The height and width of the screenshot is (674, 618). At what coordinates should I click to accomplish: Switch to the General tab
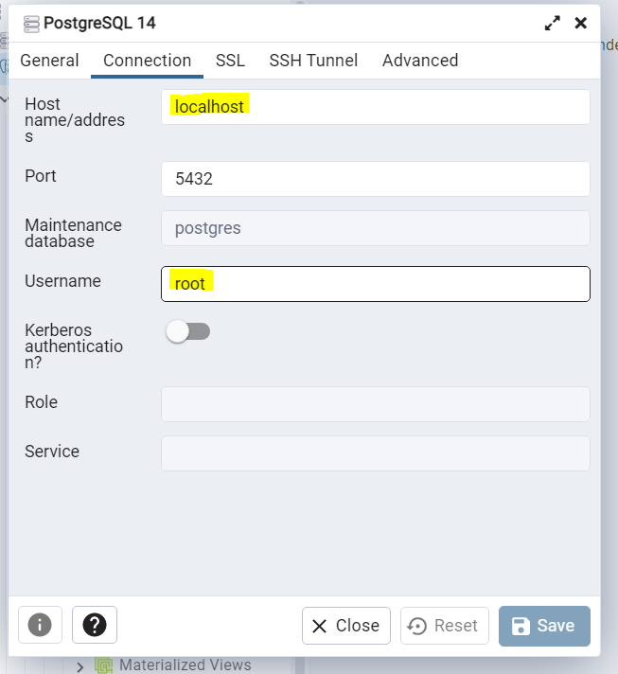pyautogui.click(x=49, y=61)
